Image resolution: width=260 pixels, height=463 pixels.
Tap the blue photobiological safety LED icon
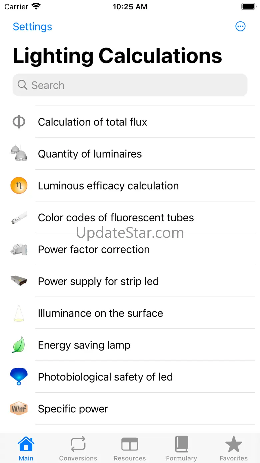19,377
